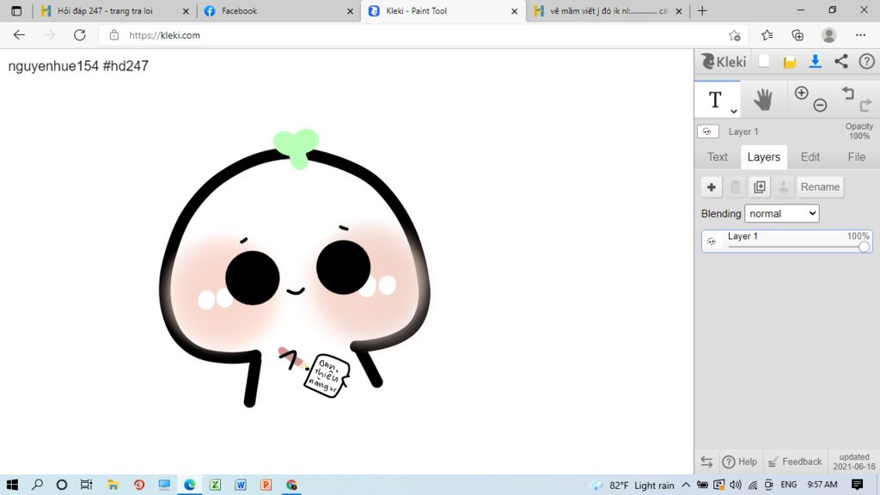Go back in the browser
Image resolution: width=880 pixels, height=495 pixels.
(19, 34)
